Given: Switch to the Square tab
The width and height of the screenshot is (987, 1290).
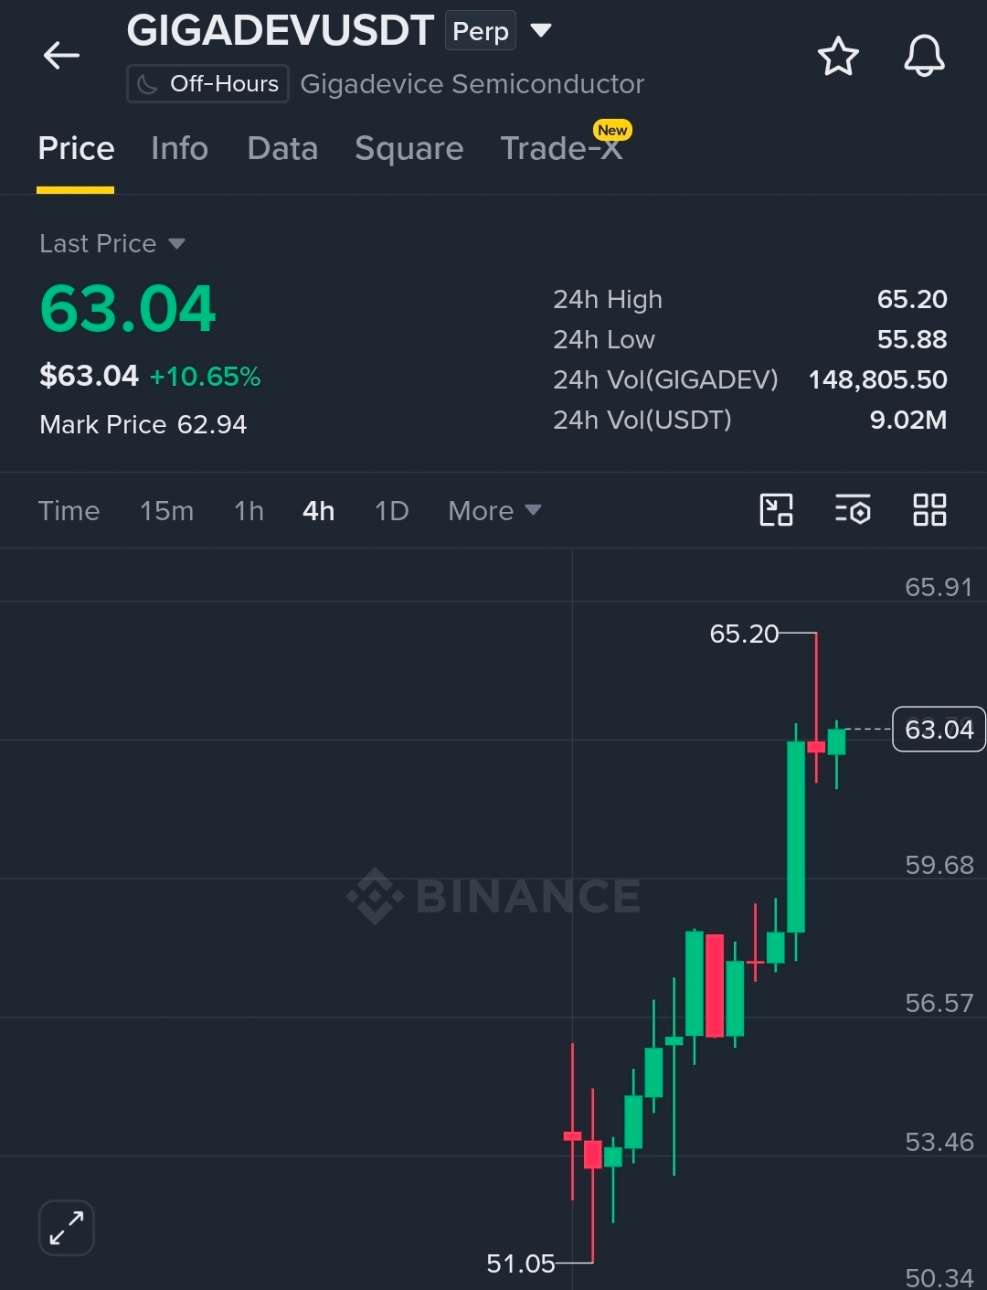Looking at the screenshot, I should (x=409, y=149).
